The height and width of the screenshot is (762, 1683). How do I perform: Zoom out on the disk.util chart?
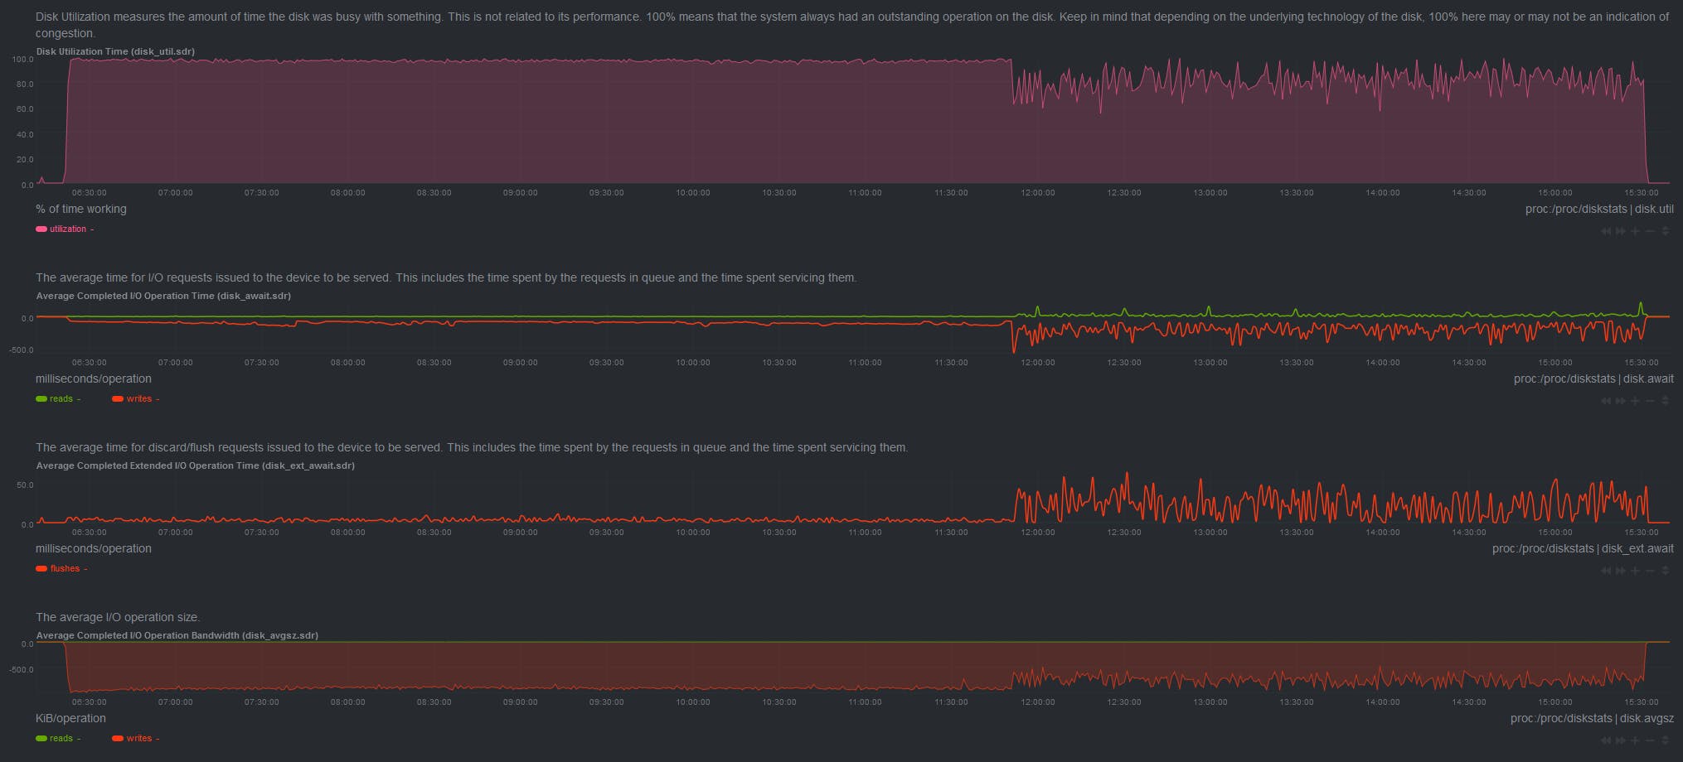1650,231
